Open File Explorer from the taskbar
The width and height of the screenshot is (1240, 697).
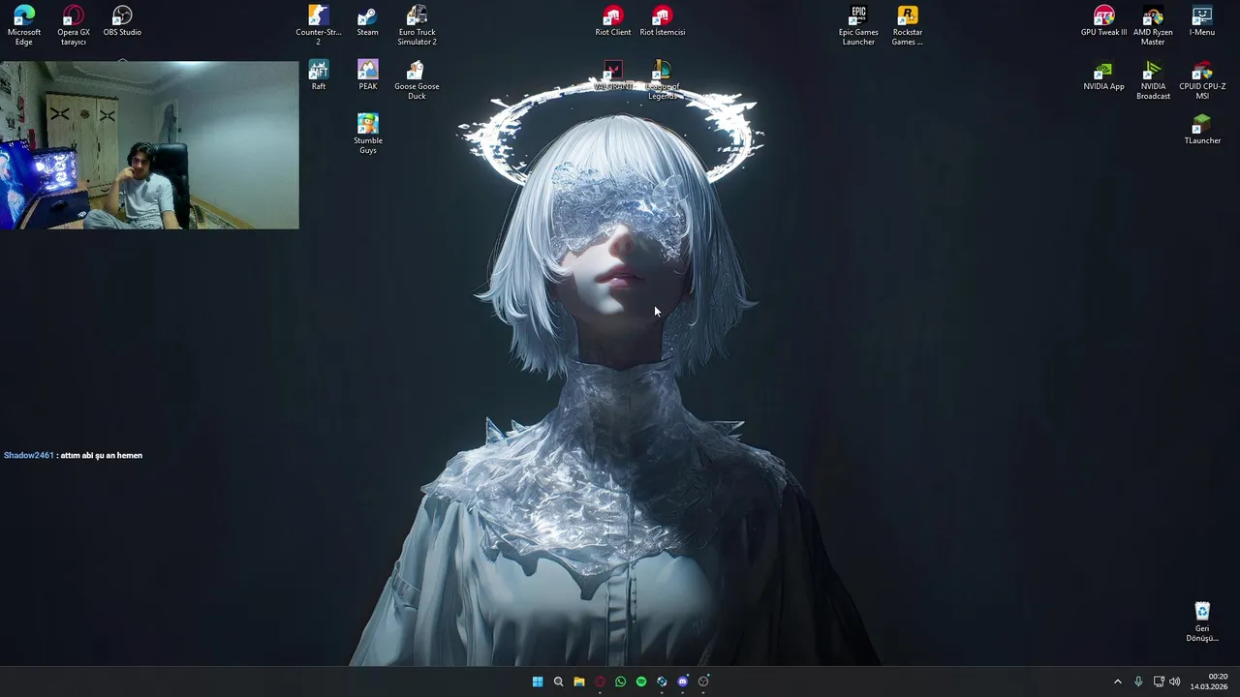point(579,682)
